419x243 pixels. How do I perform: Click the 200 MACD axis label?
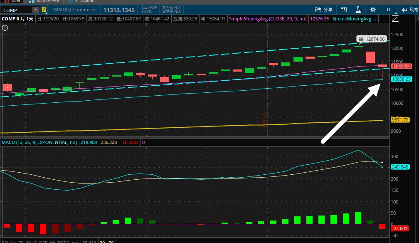click(394, 179)
